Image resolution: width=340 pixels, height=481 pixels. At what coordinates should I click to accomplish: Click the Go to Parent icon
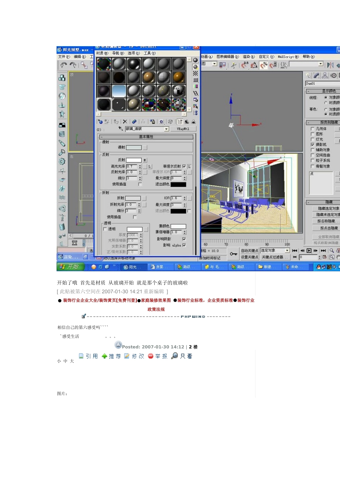click(x=187, y=122)
